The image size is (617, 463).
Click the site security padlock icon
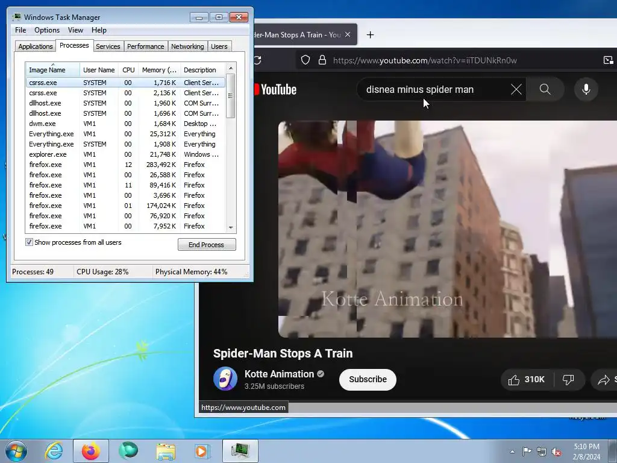(322, 60)
